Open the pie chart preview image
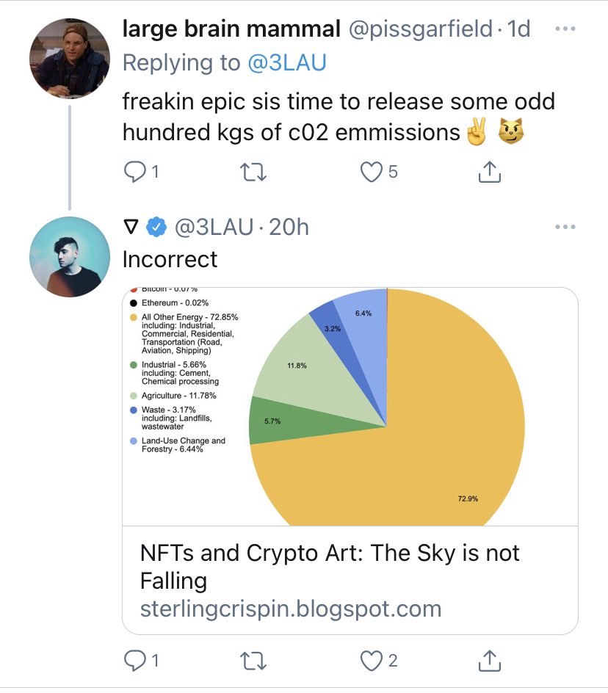Image resolution: width=608 pixels, height=693 pixels. 350,407
